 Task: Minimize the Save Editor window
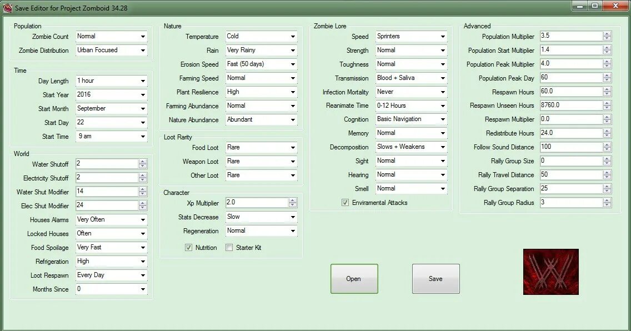point(580,6)
